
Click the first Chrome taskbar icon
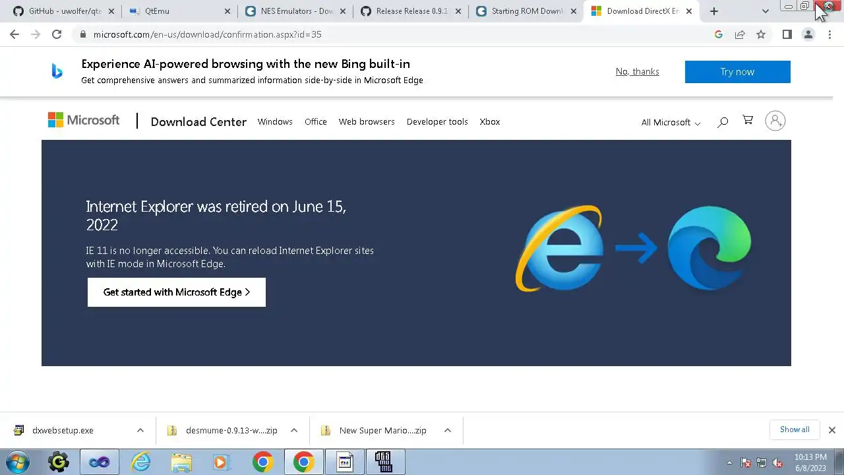262,462
